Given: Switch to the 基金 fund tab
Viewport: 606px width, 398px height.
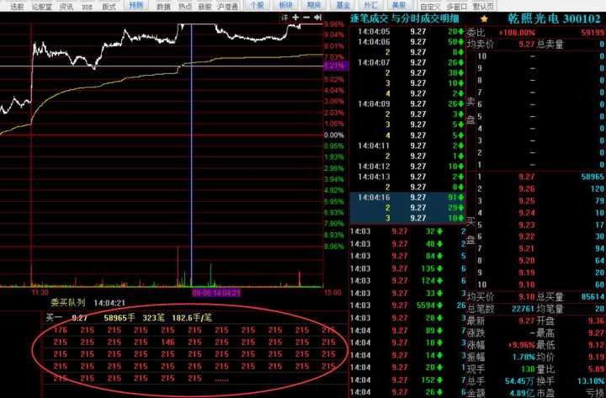Looking at the screenshot, I should tap(342, 5).
